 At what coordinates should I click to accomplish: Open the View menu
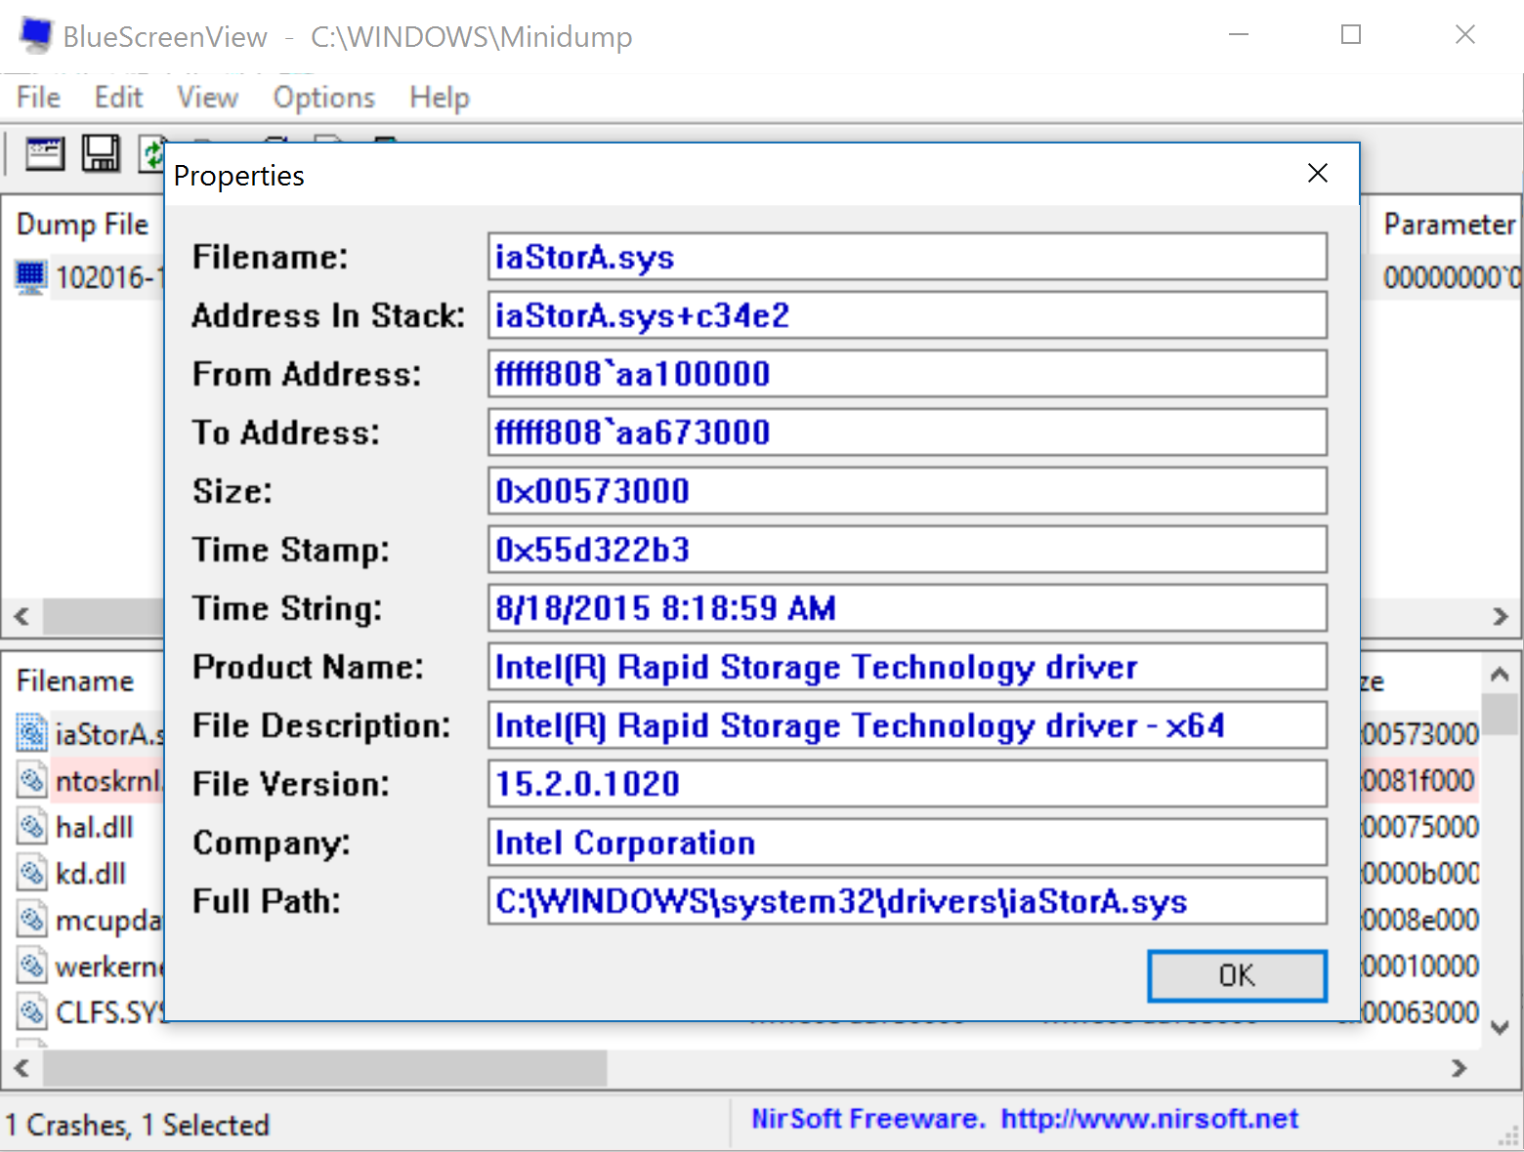(207, 98)
